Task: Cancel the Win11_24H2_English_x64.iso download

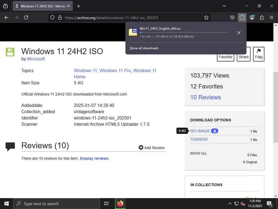Action: [x=239, y=33]
